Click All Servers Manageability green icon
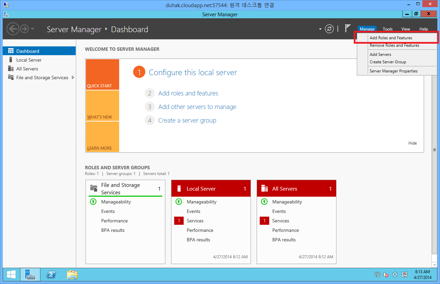440x284 pixels. (x=264, y=202)
